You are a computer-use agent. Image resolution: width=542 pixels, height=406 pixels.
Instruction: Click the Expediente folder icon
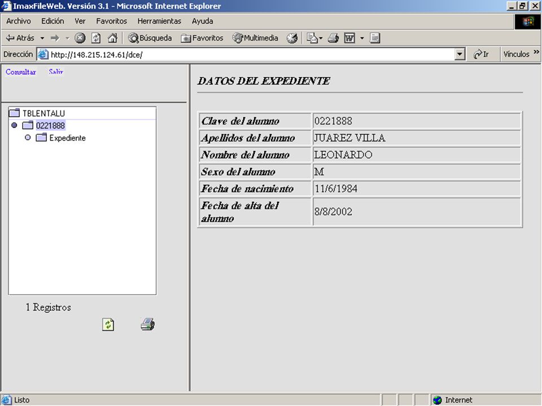tap(41, 138)
